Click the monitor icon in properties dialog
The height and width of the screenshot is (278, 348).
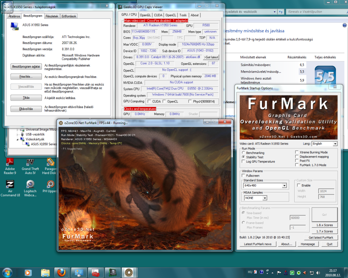[x=15, y=26]
